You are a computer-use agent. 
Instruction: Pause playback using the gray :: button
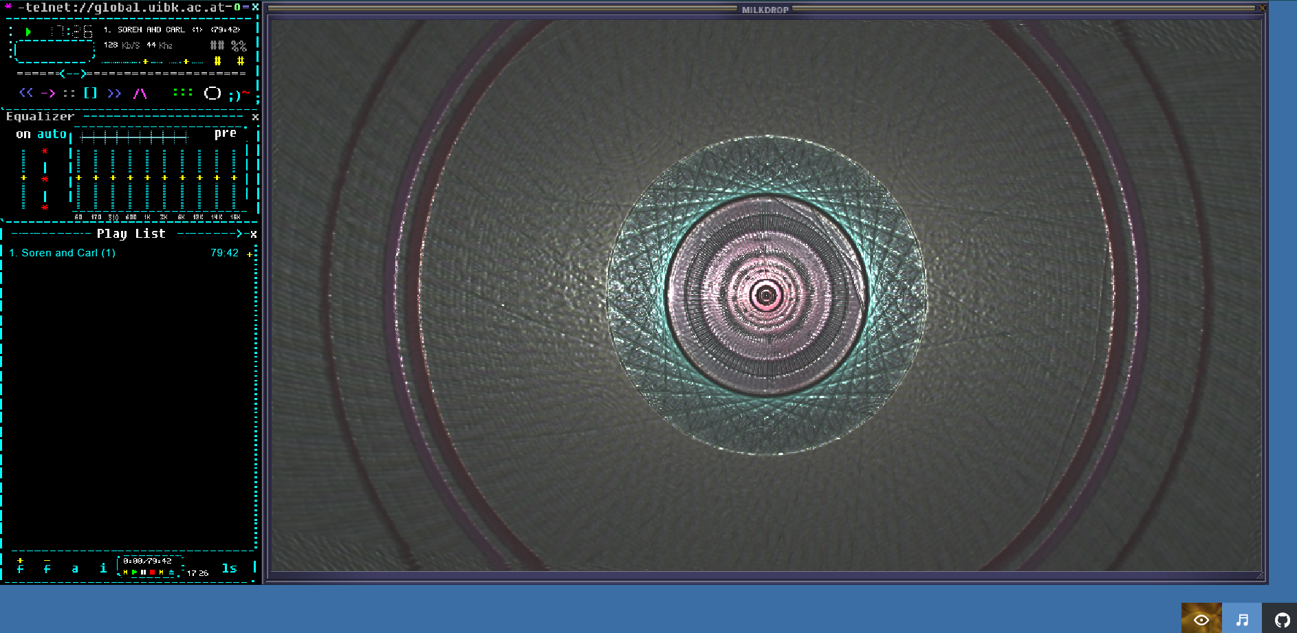[x=69, y=93]
